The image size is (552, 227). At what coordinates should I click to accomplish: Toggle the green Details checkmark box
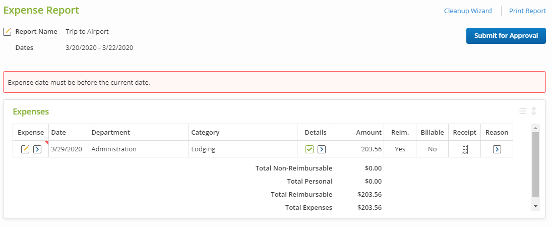310,149
